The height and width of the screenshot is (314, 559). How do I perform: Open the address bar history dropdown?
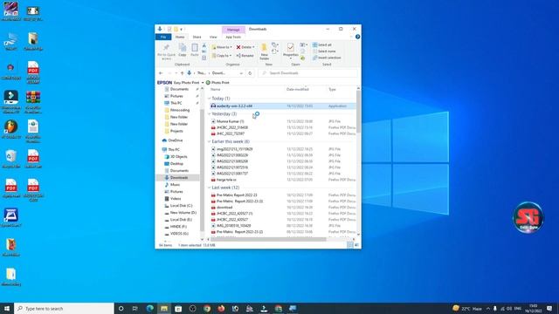click(x=241, y=73)
